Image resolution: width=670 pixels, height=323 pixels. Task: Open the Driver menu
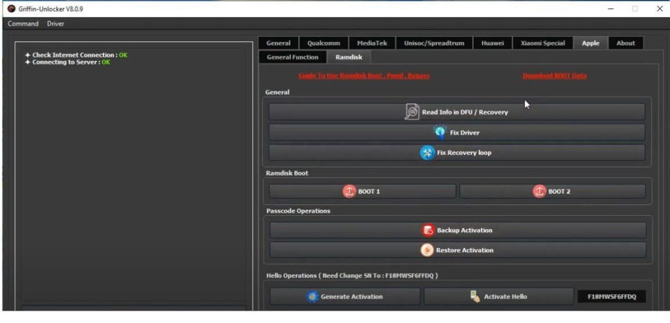(x=56, y=24)
